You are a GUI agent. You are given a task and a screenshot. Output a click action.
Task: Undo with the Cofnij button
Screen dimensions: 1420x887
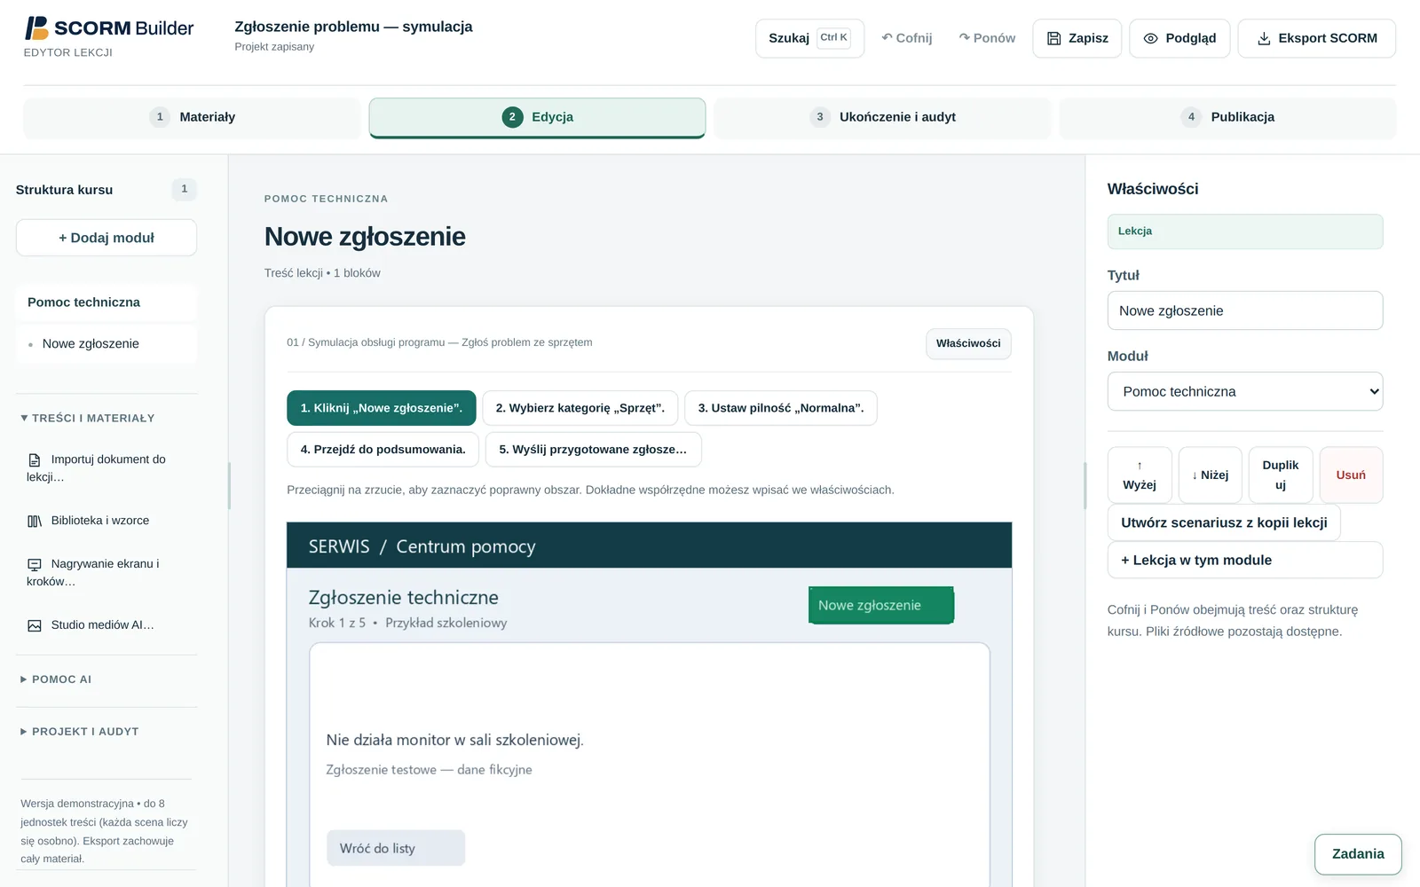907,38
